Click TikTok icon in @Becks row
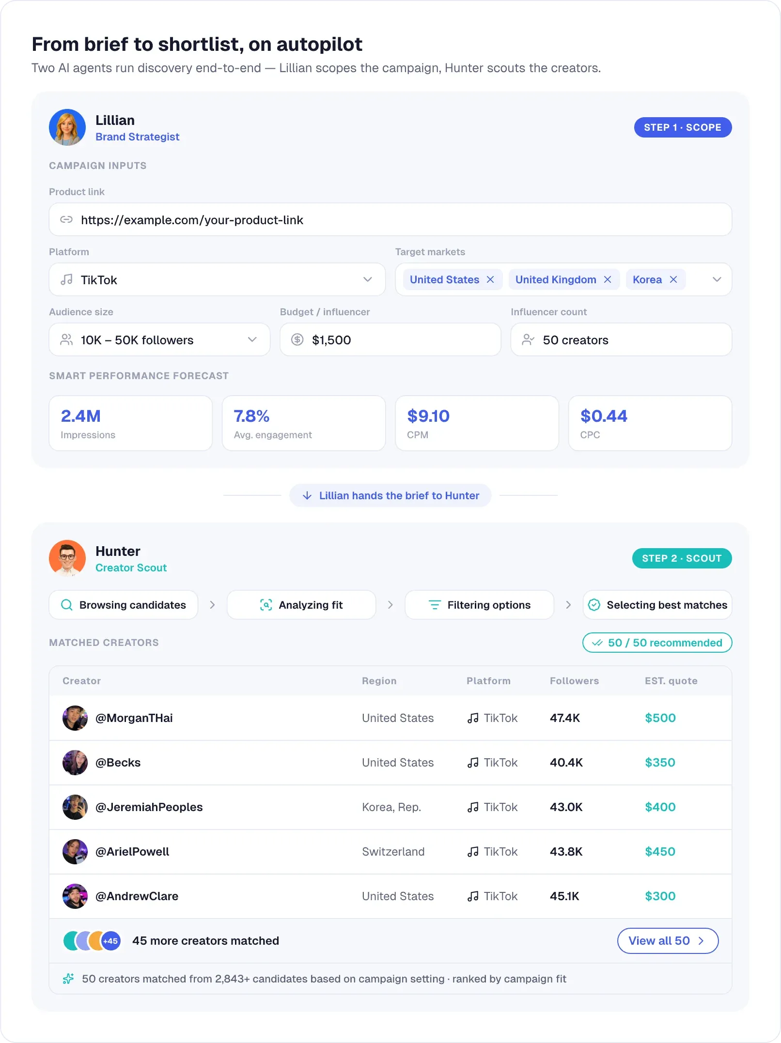 (473, 763)
